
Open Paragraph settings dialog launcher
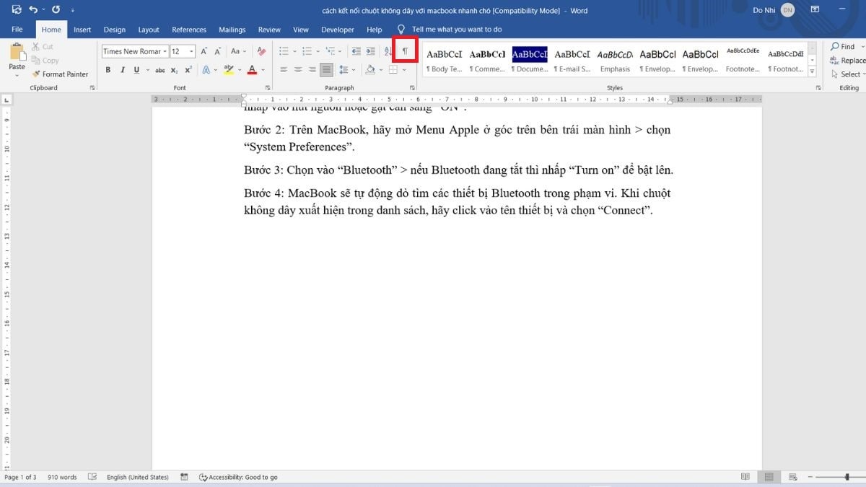412,88
